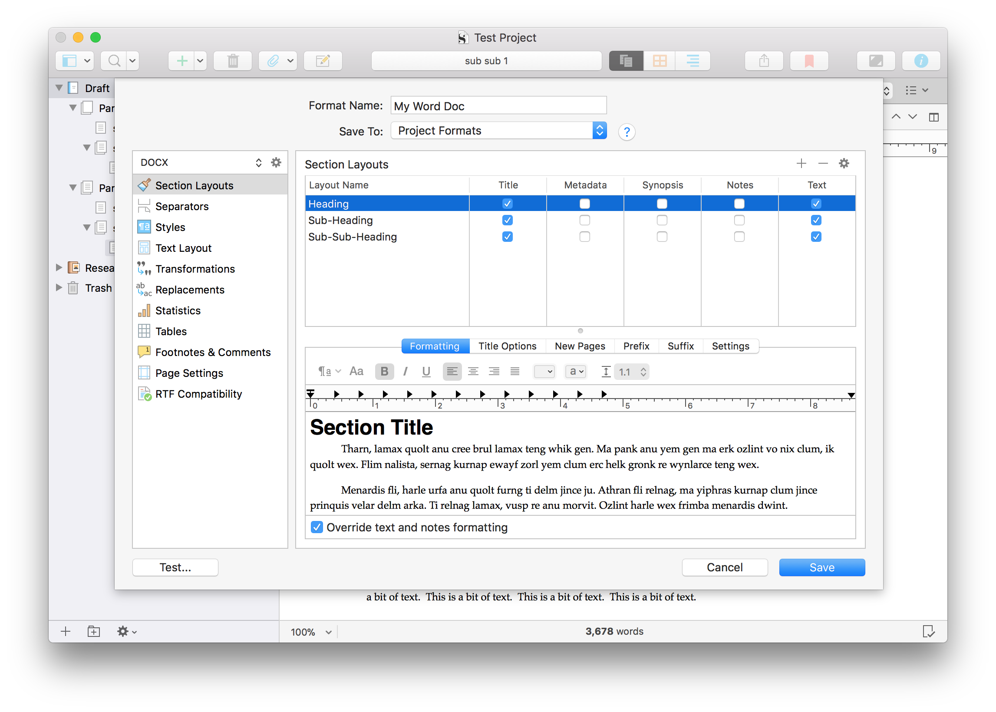Click the Save button
This screenshot has width=996, height=712.
coord(821,567)
